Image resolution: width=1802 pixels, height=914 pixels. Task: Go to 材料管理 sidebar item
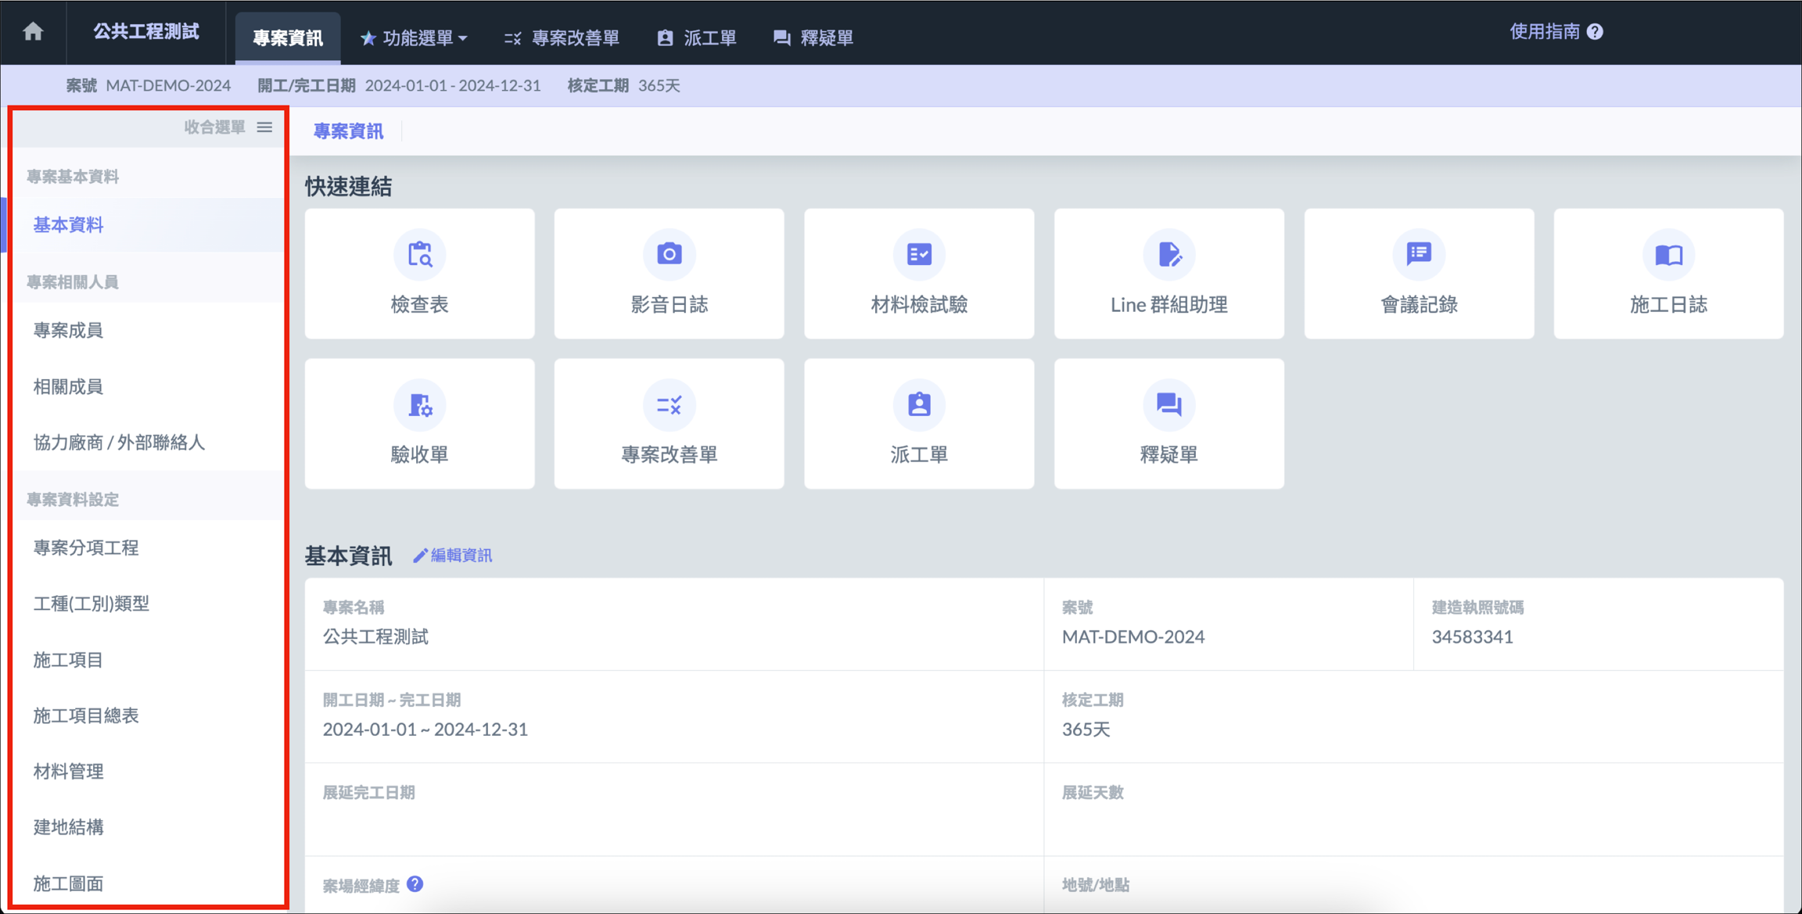tap(68, 771)
